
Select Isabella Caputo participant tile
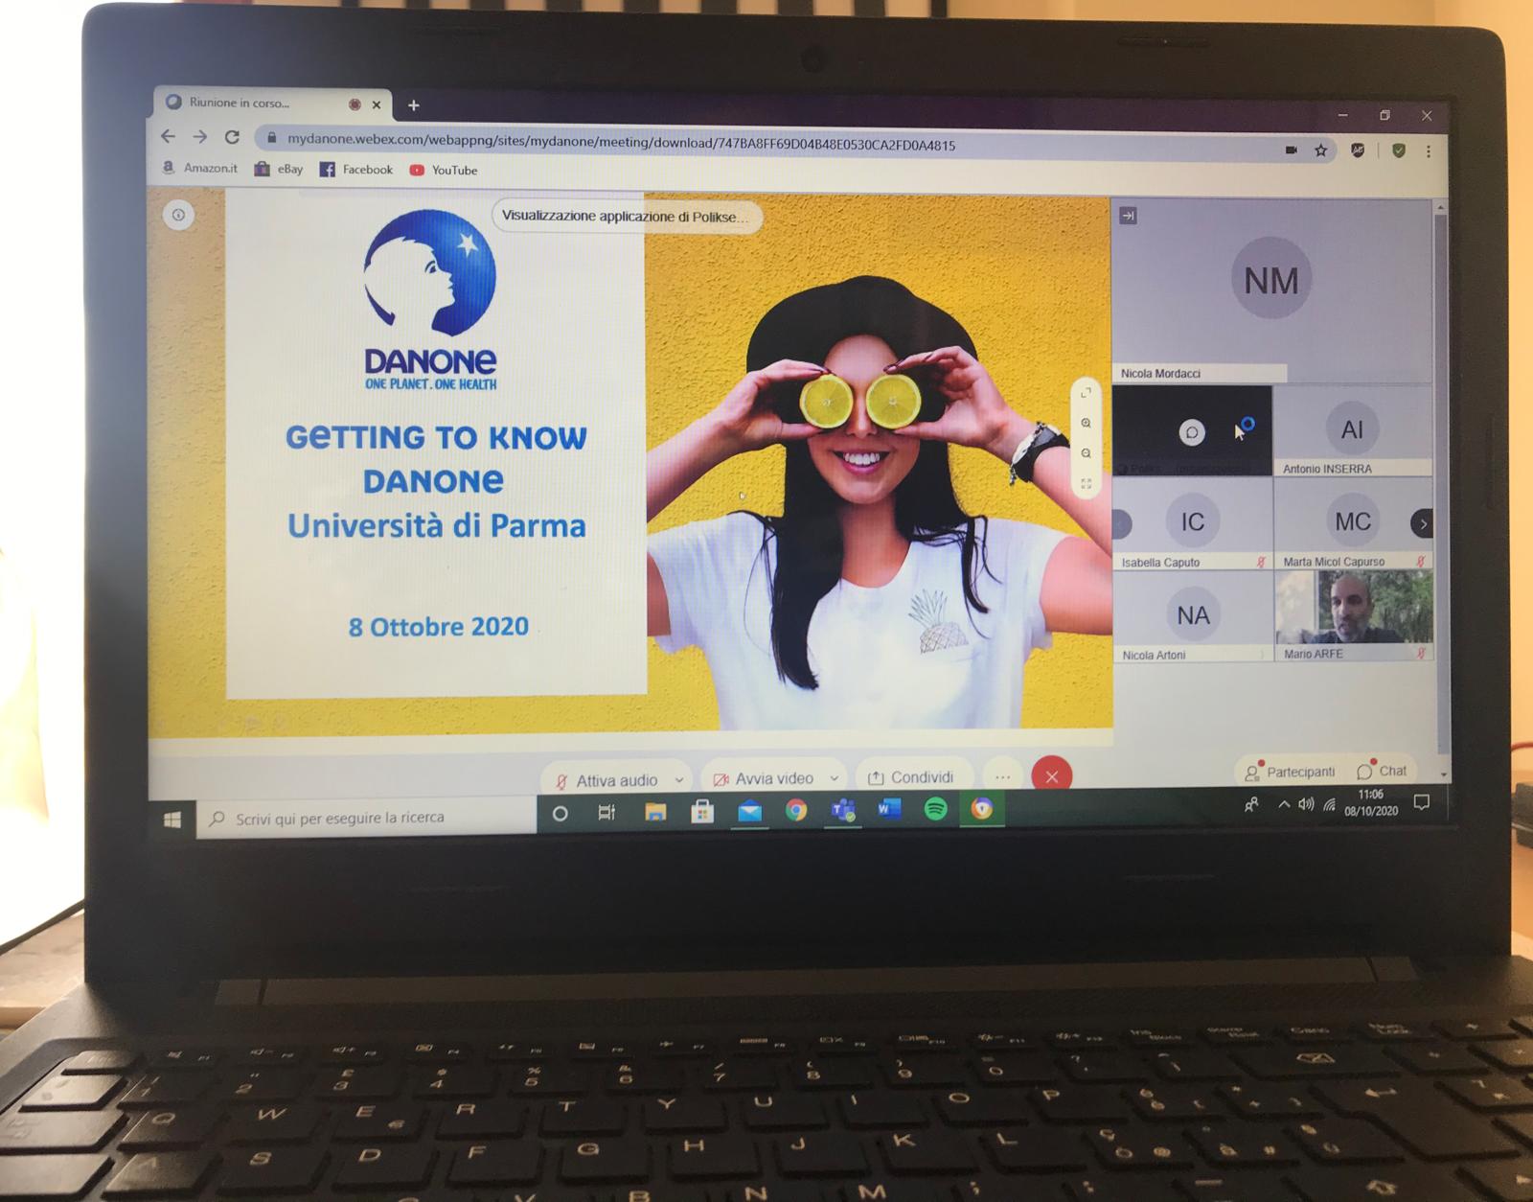pyautogui.click(x=1193, y=524)
